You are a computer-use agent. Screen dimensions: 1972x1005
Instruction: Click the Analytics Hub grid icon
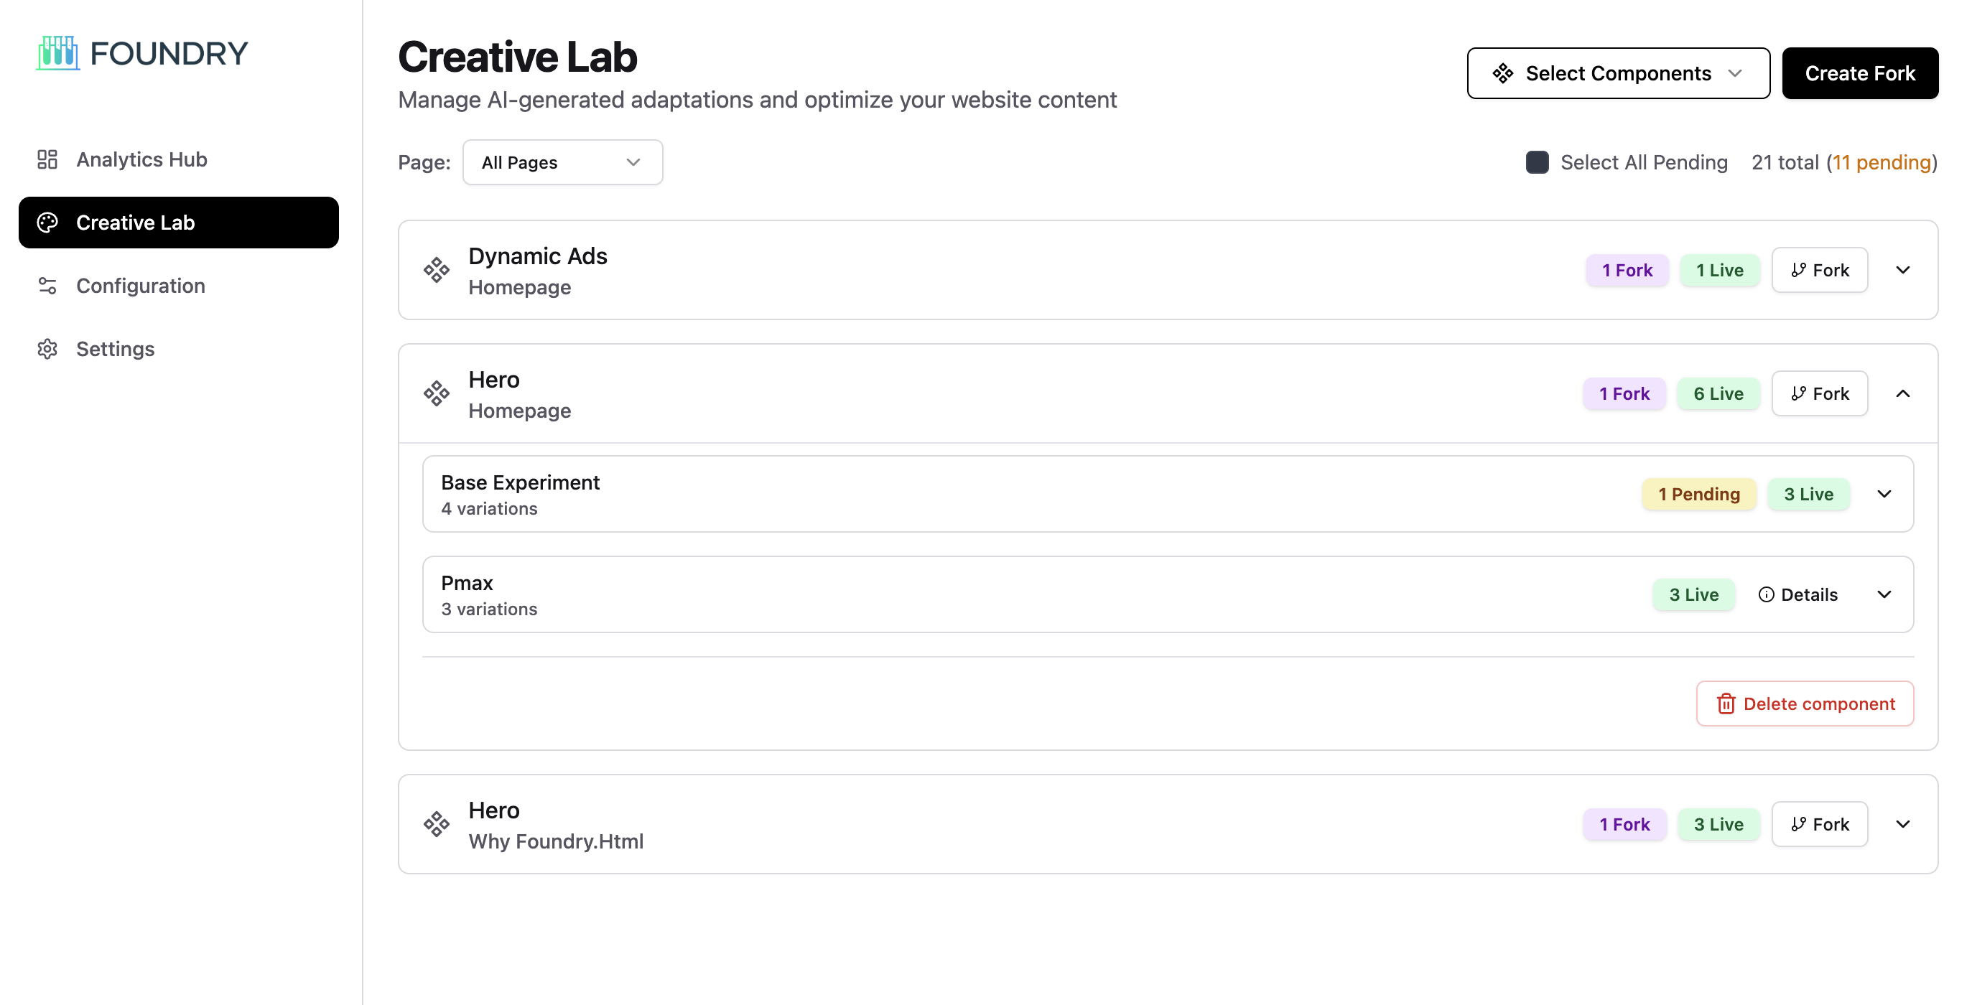point(47,159)
